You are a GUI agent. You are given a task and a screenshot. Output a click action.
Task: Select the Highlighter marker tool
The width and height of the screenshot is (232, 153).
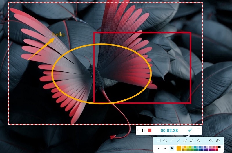tap(192, 141)
